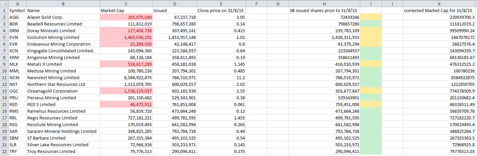
Task: Select issued value 761,851,008
Action: click(174, 104)
